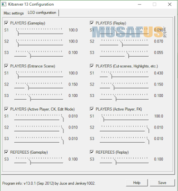
Task: Click S2 slider thumb under Active Player, CK, Edit Mode
Action: 62,130
